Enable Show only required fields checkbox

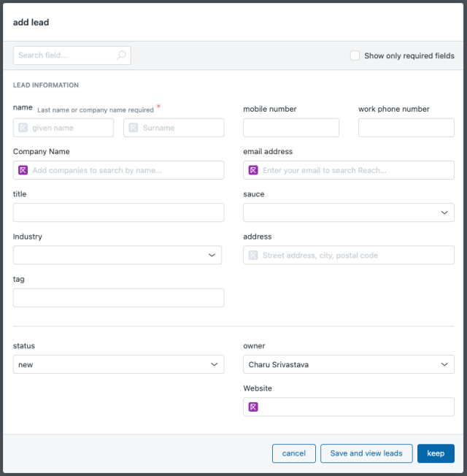point(355,55)
